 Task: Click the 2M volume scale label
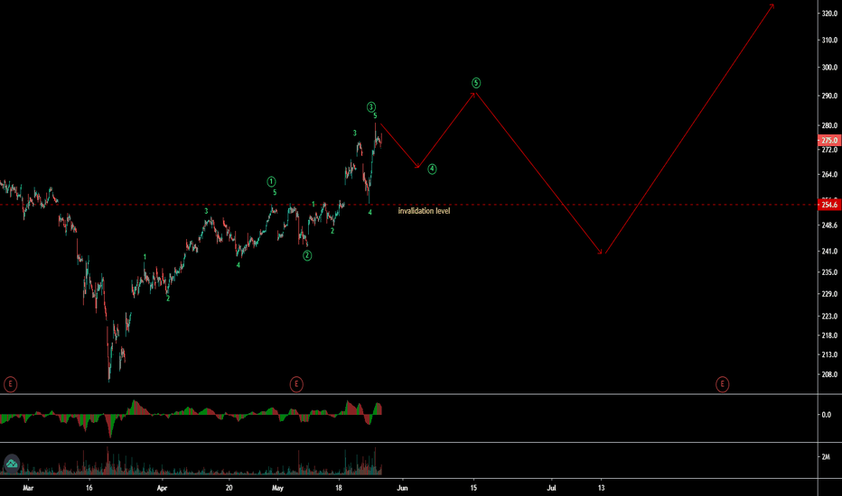[x=826, y=457]
